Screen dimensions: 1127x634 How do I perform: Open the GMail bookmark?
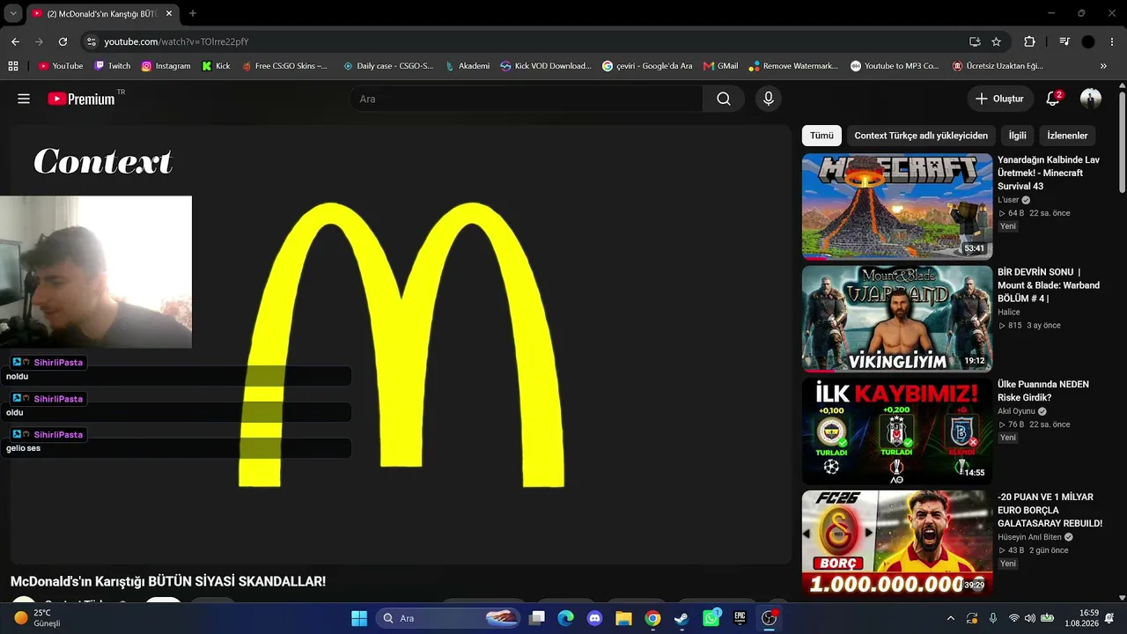click(x=720, y=66)
